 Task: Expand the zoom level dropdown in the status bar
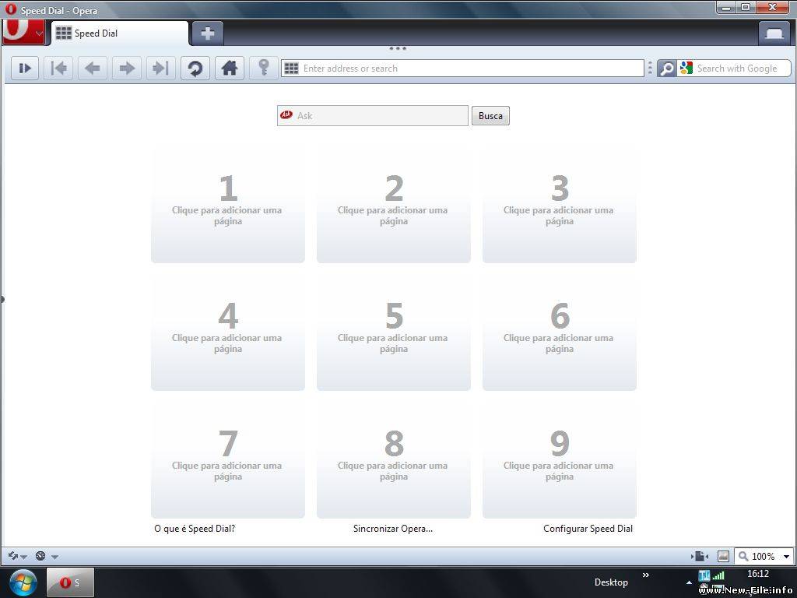click(x=785, y=556)
